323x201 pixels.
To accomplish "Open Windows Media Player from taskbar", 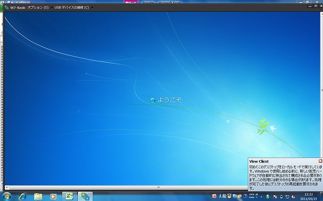I will pos(53,197).
